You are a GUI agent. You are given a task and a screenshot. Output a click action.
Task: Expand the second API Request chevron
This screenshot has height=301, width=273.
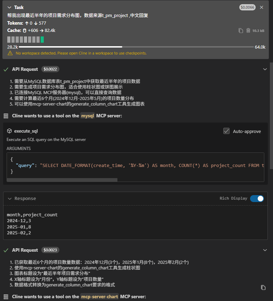[265, 250]
